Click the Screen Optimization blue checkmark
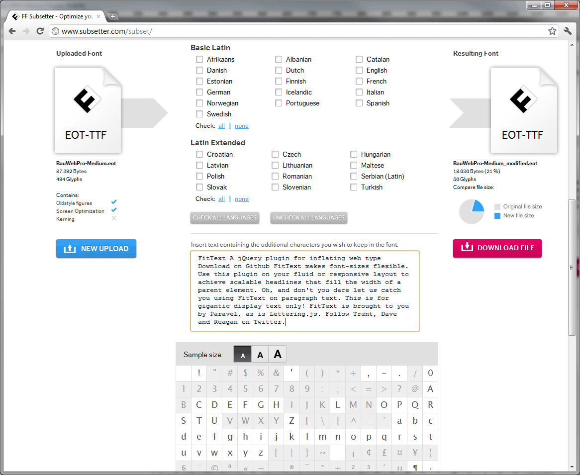Screen dimensions: 580x475 tap(114, 210)
